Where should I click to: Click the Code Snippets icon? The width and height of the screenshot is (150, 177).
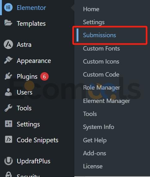[8, 139]
